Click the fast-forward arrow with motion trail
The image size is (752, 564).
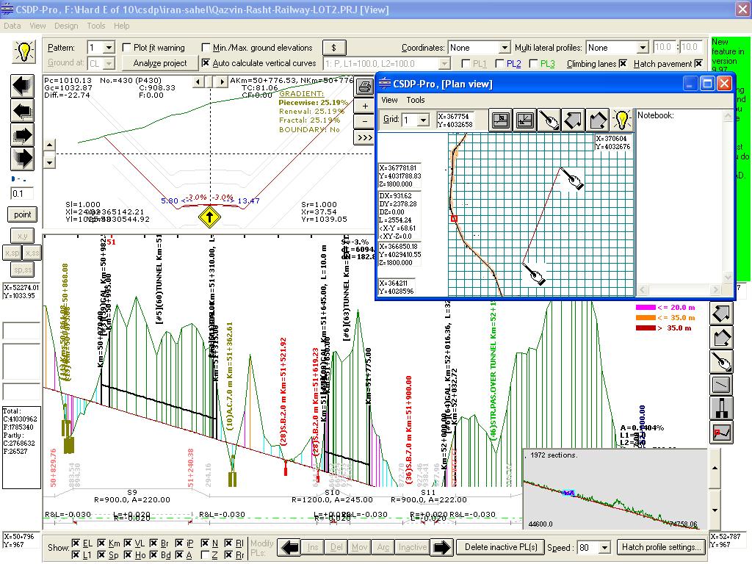click(x=22, y=159)
